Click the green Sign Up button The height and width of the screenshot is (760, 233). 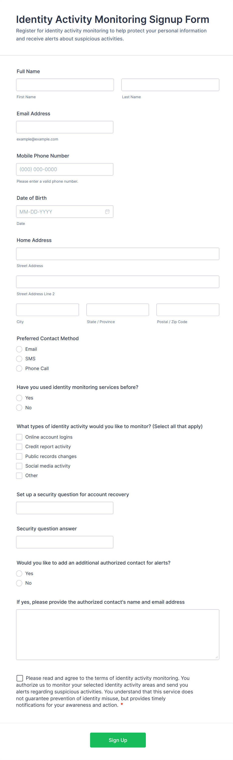(x=118, y=740)
